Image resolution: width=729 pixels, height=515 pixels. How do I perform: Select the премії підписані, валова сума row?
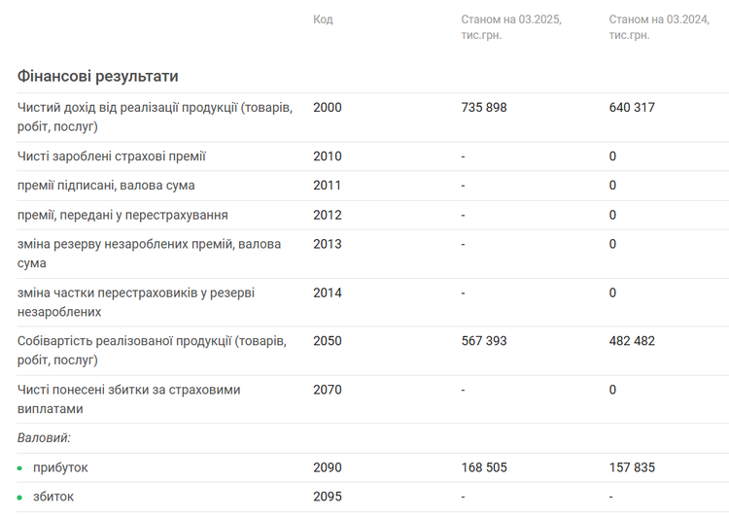tap(373, 186)
